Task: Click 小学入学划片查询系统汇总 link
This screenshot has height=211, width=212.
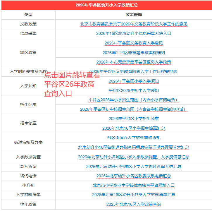Action: click(x=134, y=167)
